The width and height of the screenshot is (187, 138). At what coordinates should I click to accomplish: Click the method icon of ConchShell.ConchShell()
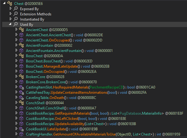click(21, 108)
